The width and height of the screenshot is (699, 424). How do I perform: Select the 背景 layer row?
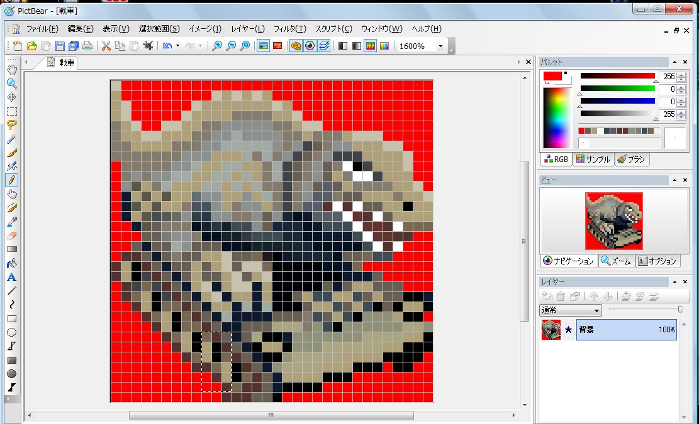click(627, 330)
